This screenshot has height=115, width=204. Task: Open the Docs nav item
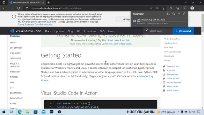point(48,31)
